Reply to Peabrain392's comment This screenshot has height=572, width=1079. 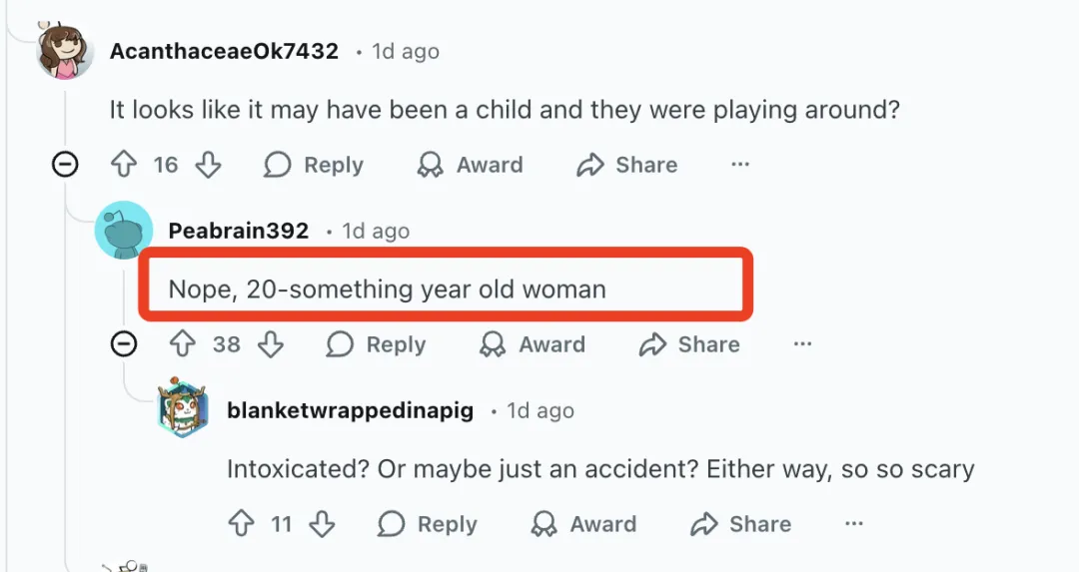(x=376, y=344)
